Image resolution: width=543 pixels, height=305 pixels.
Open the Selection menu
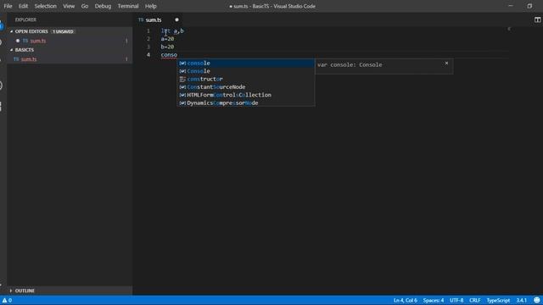[x=45, y=6]
